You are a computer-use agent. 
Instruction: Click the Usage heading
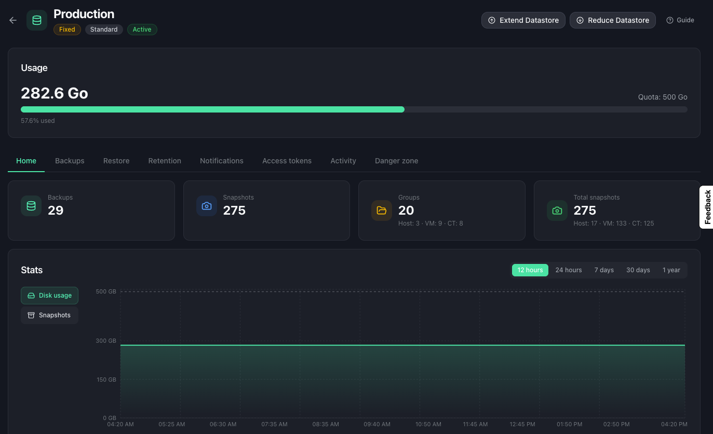34,68
